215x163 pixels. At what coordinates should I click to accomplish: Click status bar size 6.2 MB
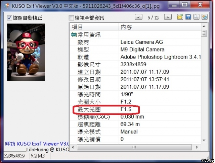38,156
